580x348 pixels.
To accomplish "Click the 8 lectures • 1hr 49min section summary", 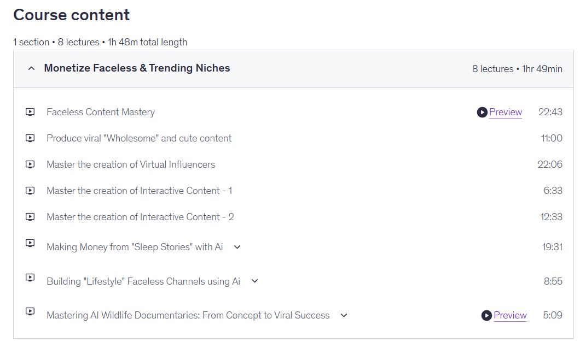I will coord(517,69).
